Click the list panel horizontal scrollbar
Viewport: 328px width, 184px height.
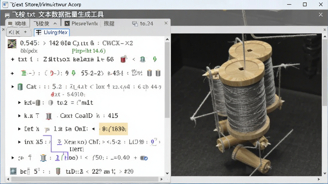(85, 179)
